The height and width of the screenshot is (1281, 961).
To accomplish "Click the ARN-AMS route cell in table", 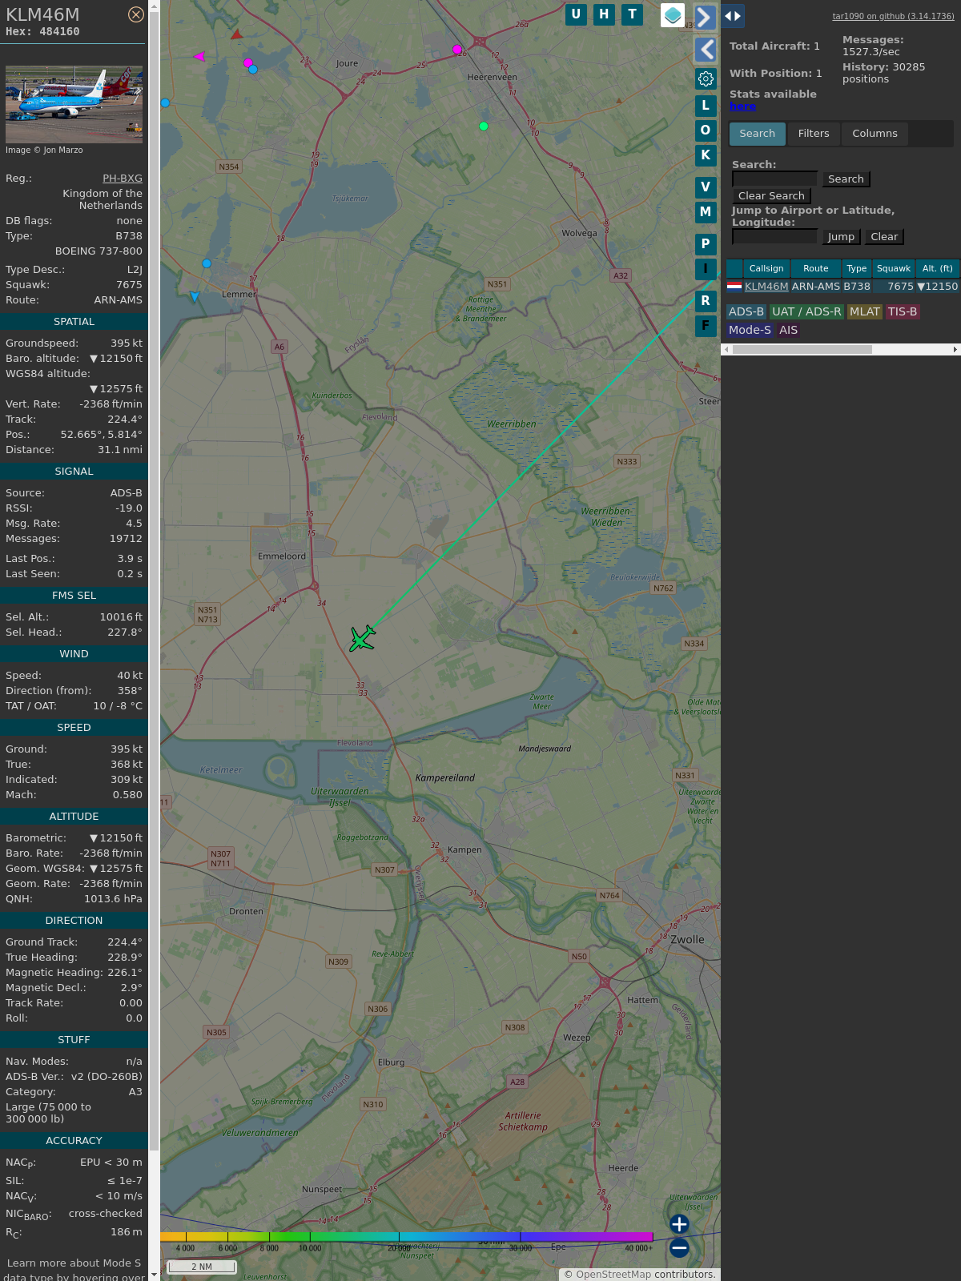I will point(815,286).
